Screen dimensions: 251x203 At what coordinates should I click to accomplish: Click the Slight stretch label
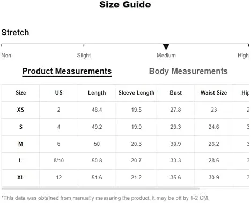84,56
